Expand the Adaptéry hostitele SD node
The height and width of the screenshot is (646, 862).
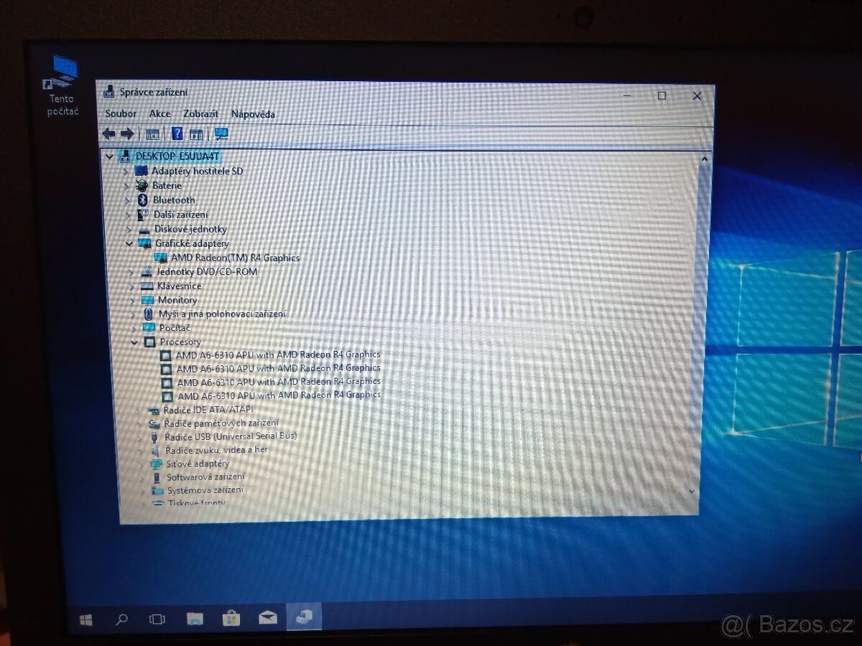[126, 172]
